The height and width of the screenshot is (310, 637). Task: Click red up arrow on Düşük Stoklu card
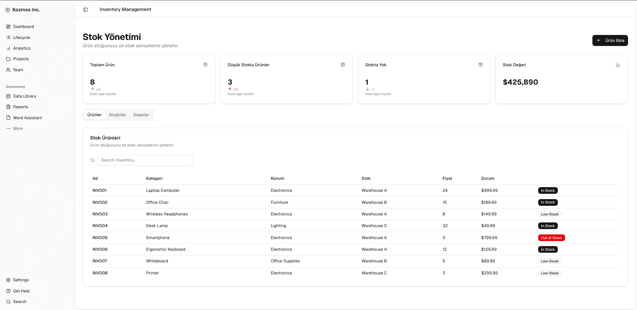[x=230, y=89]
